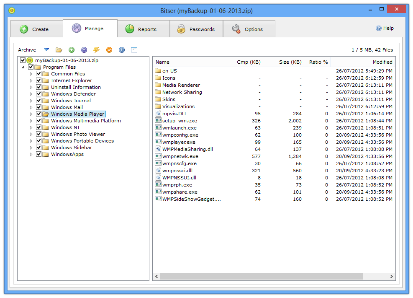Click the green add files icon

72,50
